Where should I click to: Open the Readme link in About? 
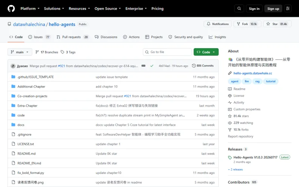pos(237,89)
